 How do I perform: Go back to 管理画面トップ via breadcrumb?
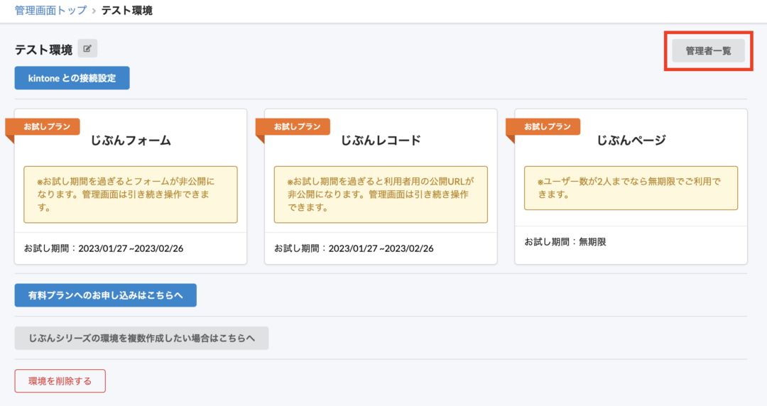[50, 11]
